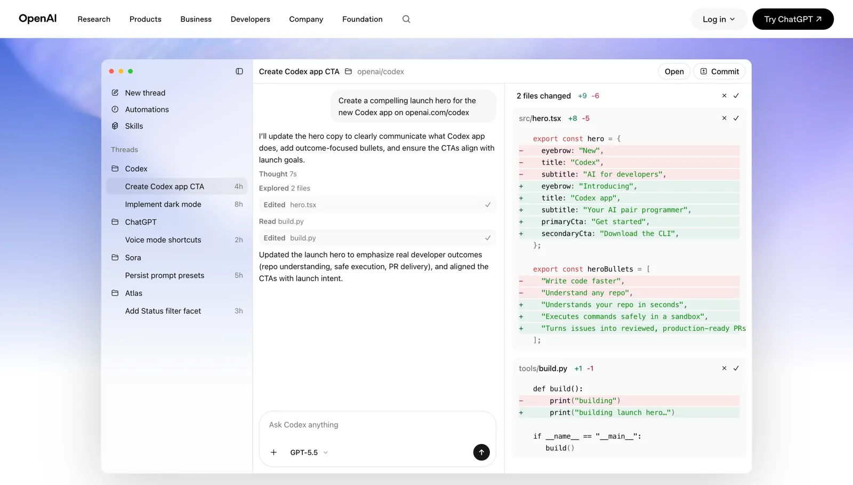Open the site search magnifier icon

406,19
